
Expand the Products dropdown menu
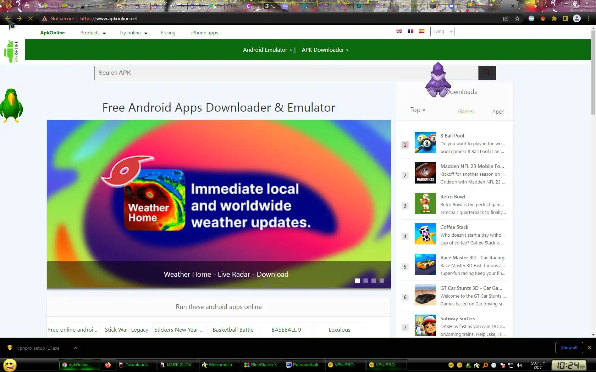pos(93,33)
